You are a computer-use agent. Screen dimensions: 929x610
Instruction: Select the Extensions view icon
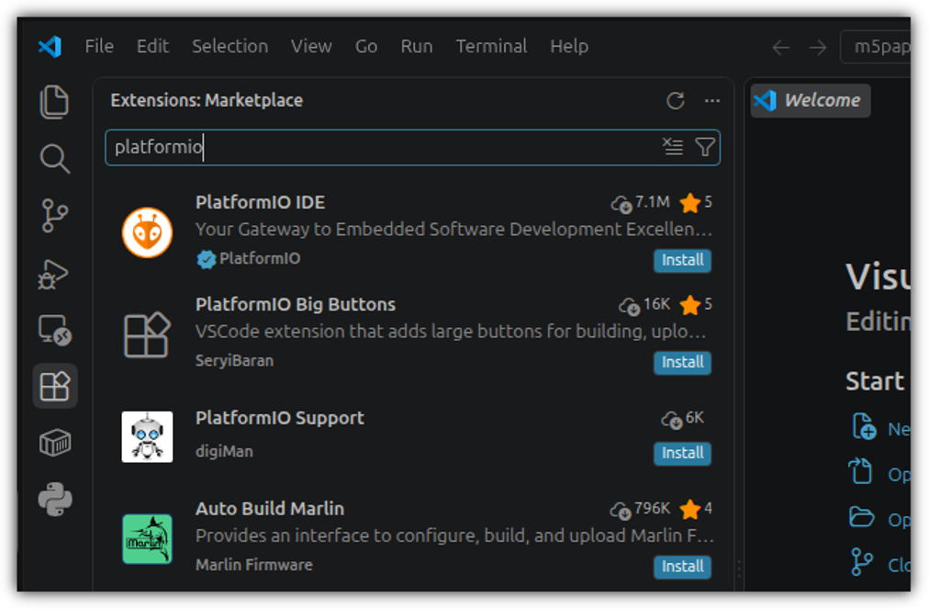pos(54,387)
